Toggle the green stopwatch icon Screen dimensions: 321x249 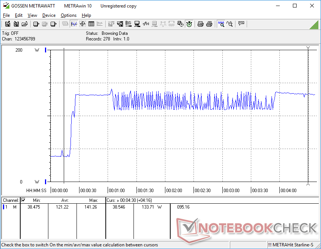189,24
